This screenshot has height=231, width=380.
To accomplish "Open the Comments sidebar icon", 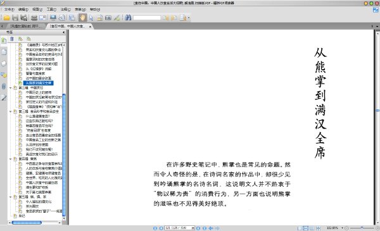I will pyautogui.click(x=4, y=75).
